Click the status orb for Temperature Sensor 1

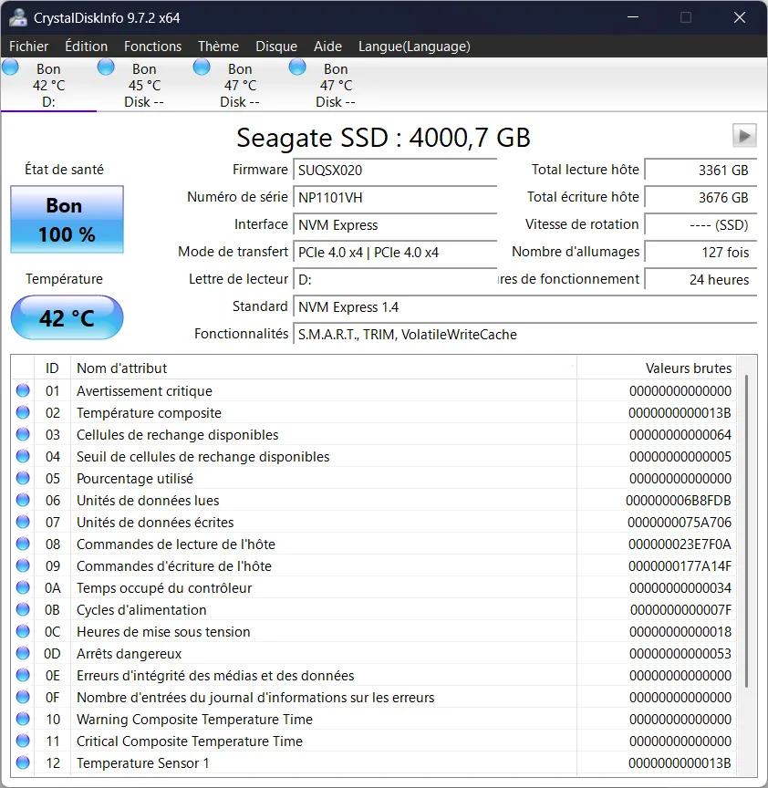point(23,763)
